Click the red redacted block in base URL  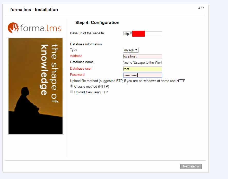138,34
